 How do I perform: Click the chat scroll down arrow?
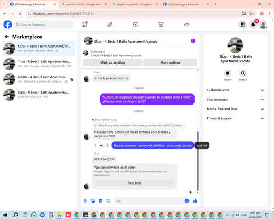(x=198, y=192)
